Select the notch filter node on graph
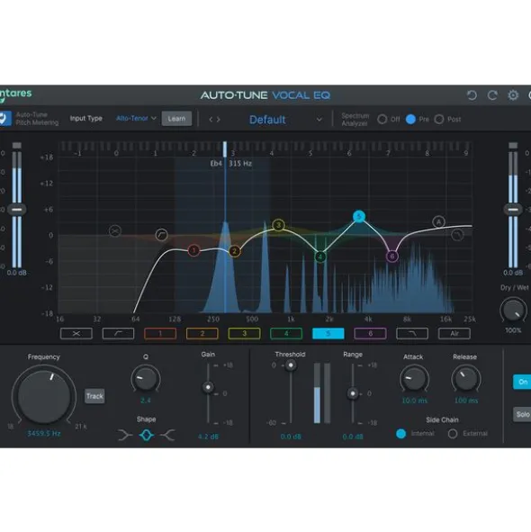 pos(115,231)
